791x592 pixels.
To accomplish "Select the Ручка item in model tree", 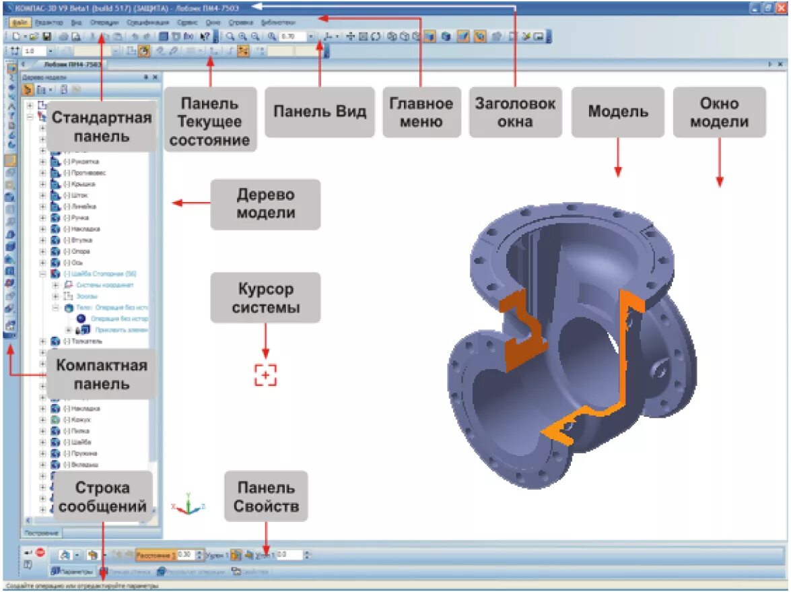I will [x=76, y=218].
